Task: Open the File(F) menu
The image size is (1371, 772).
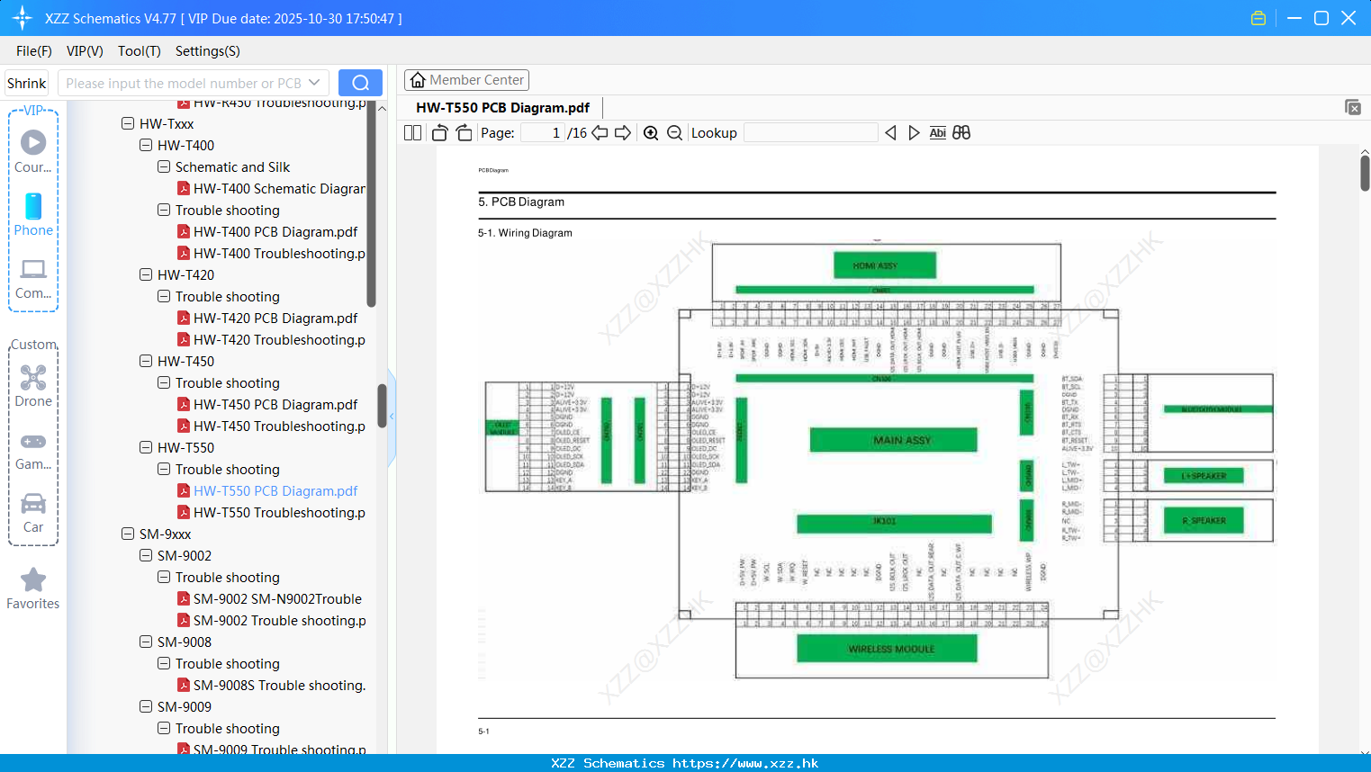Action: (34, 51)
